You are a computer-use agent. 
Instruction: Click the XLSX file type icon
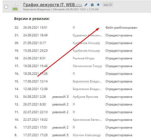coord(15,7)
